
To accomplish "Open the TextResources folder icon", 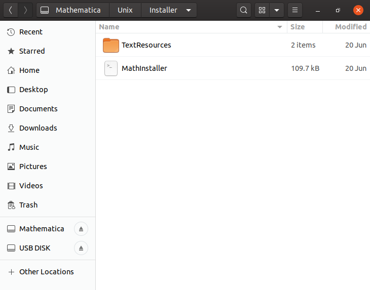I will point(110,45).
